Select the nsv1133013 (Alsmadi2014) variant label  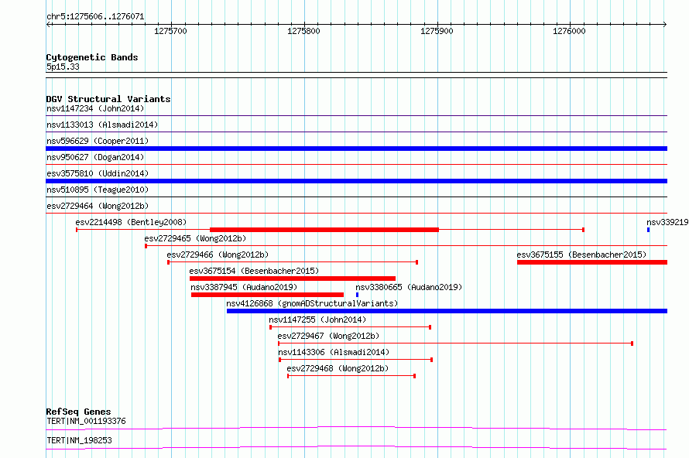[x=102, y=125]
